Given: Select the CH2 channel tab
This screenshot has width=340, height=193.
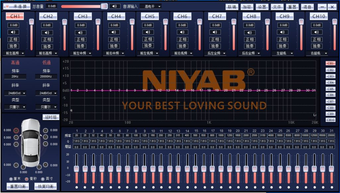Looking at the screenshot, I should (48, 16).
